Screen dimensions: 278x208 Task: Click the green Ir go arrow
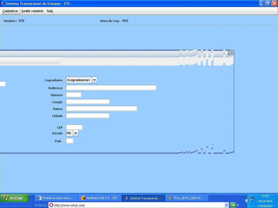click(233, 205)
